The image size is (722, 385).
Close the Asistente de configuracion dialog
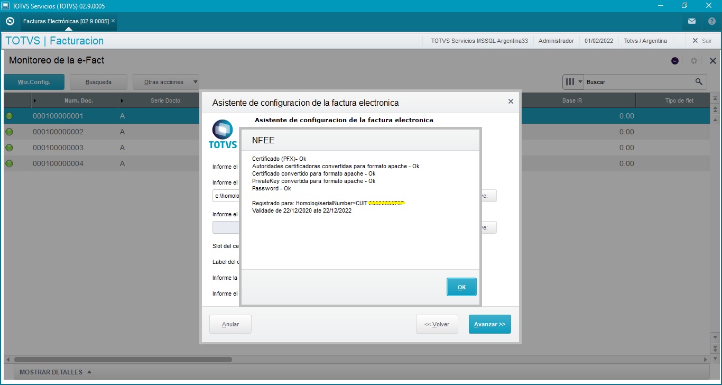(511, 102)
